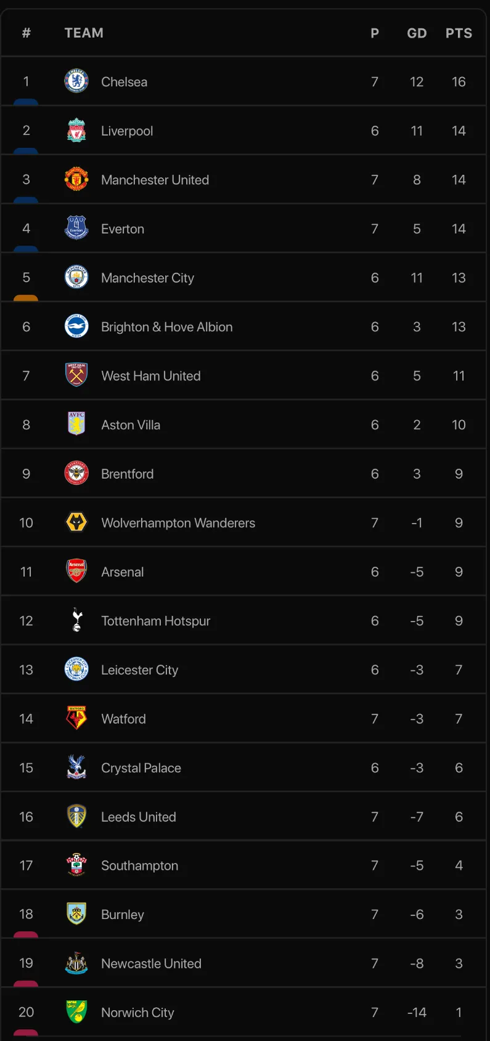This screenshot has height=1041, width=490.
Task: Click the Arsenal cannon crest
Action: point(76,572)
